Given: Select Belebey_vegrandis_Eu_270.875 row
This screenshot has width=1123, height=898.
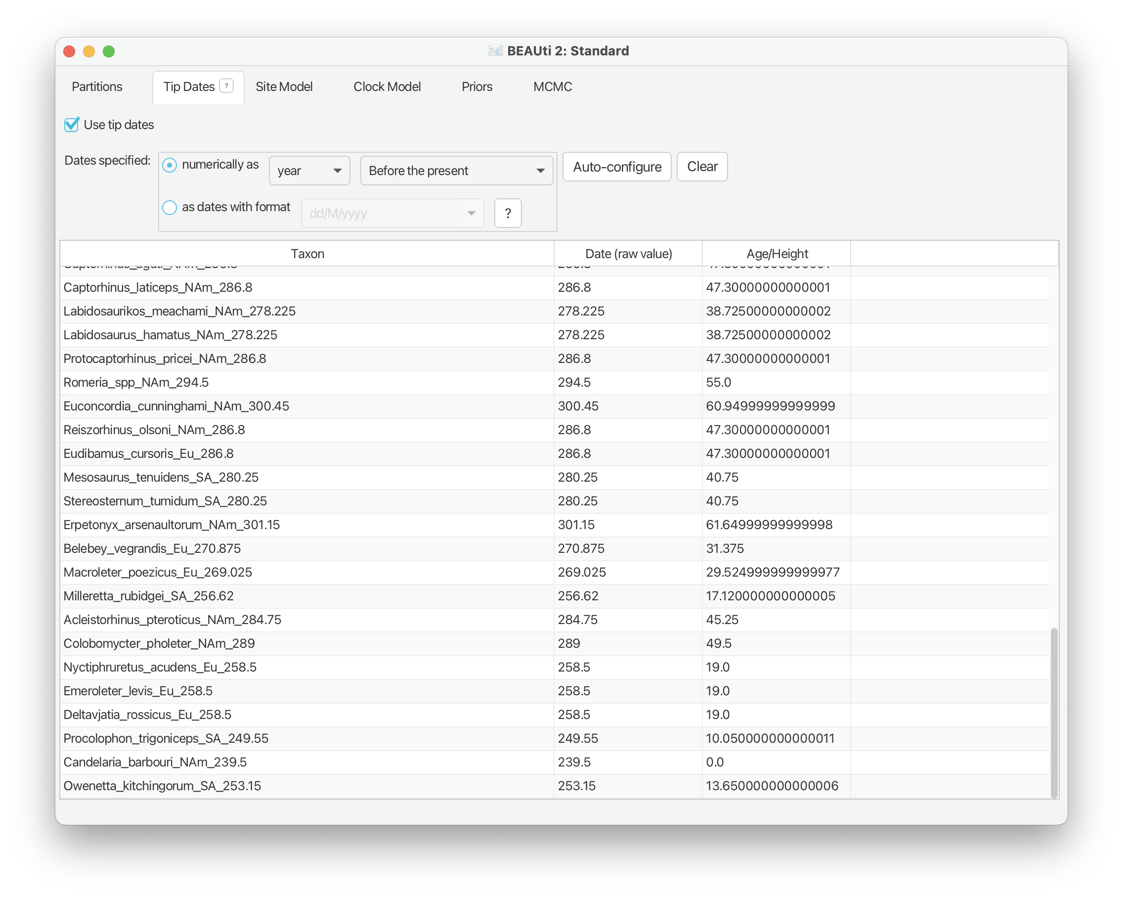Looking at the screenshot, I should click(554, 548).
